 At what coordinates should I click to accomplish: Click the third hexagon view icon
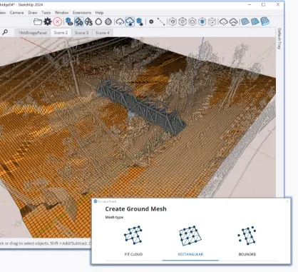tap(192, 21)
